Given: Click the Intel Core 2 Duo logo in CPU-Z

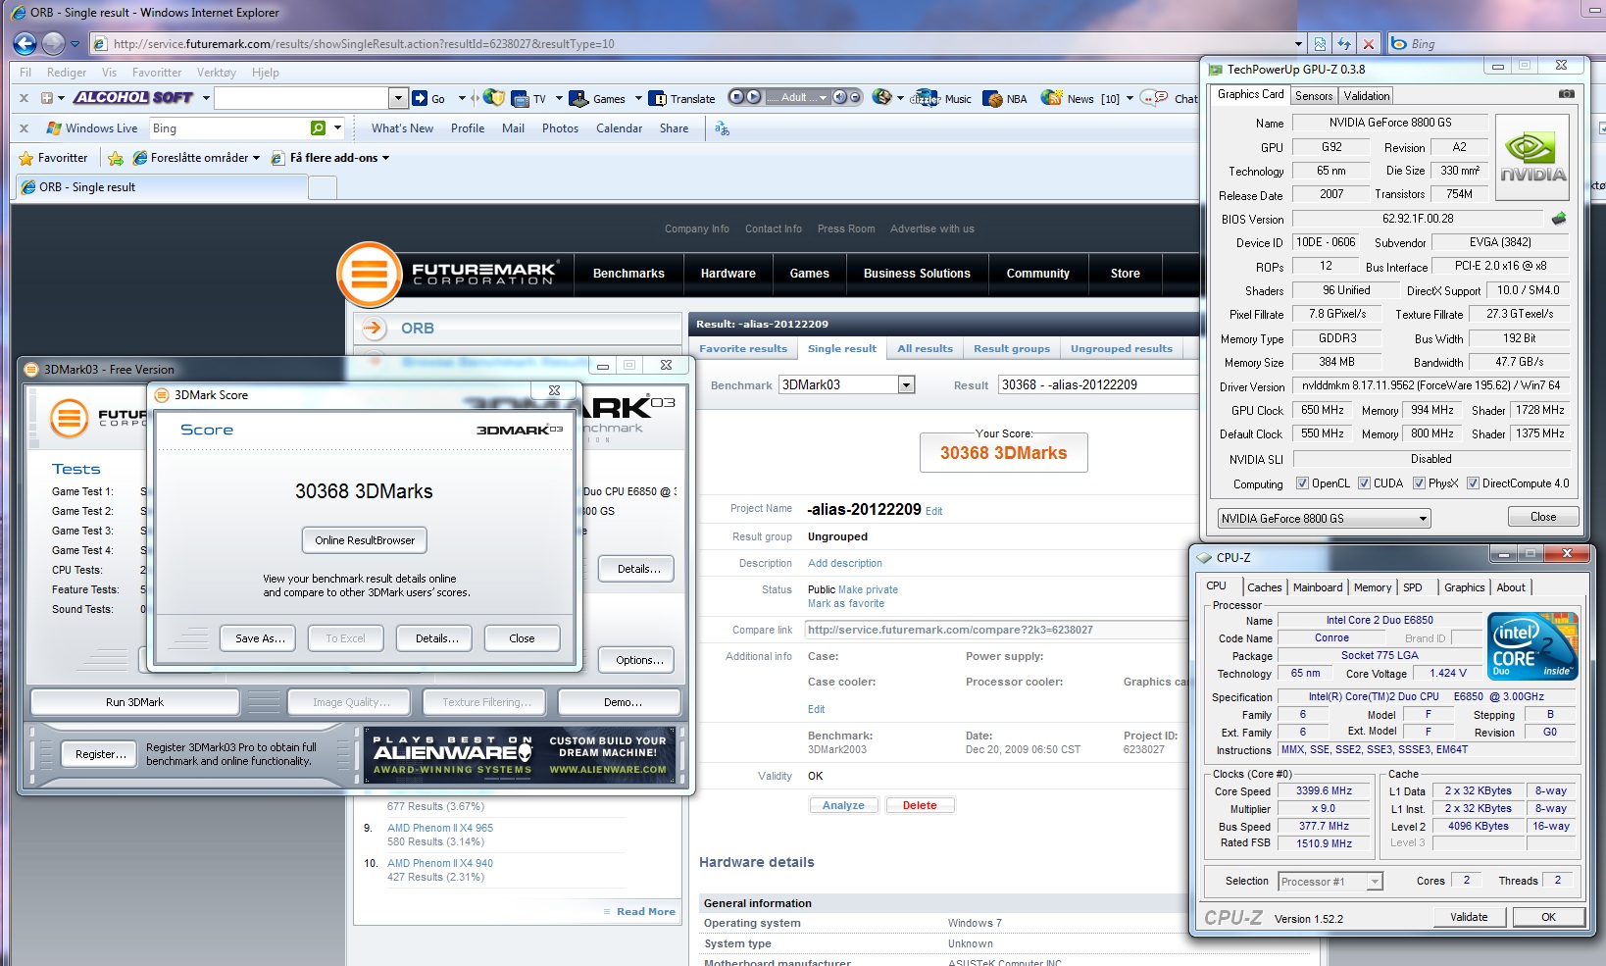Looking at the screenshot, I should click(x=1532, y=645).
